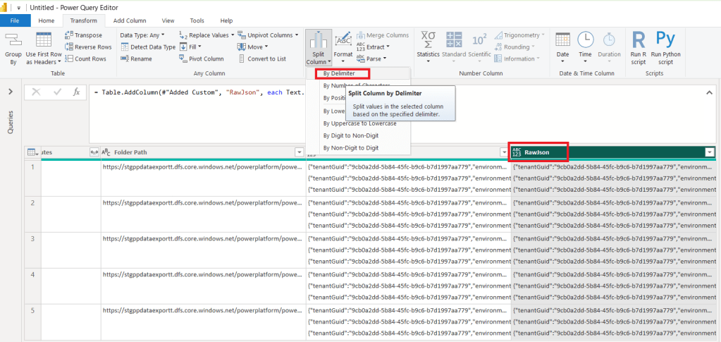
Task: Open the Date calendar icon
Action: coord(562,39)
